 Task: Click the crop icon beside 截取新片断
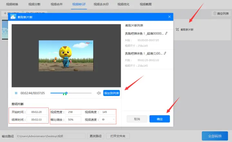177,29
